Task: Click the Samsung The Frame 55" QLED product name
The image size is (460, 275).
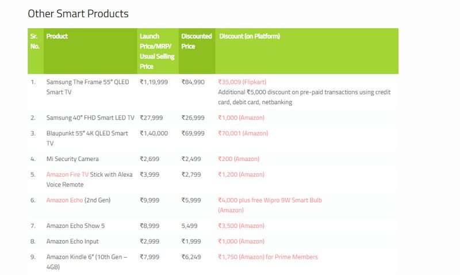Action: pos(88,87)
